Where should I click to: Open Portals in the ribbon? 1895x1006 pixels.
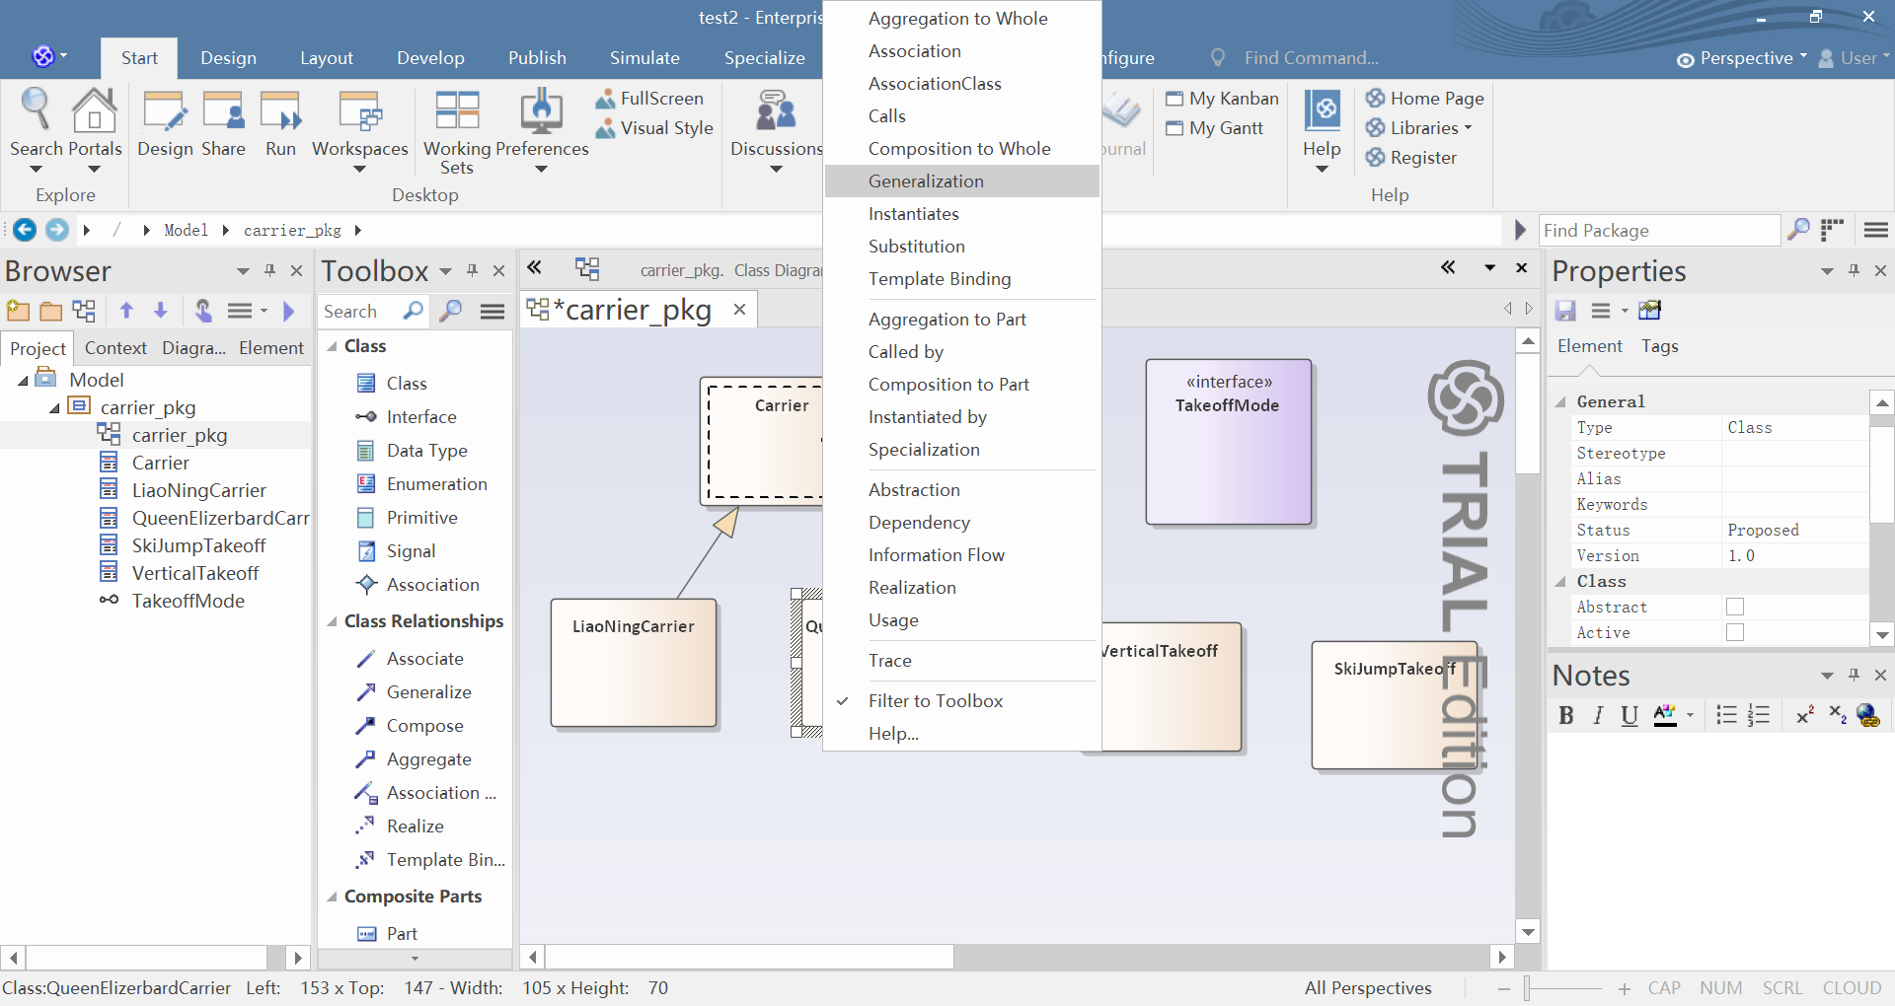pyautogui.click(x=94, y=128)
